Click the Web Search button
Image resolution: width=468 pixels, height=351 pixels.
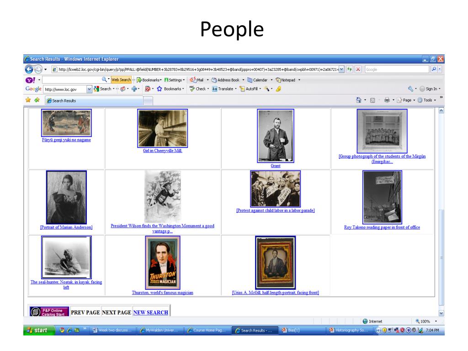click(x=121, y=80)
